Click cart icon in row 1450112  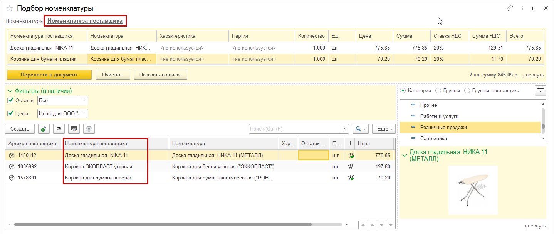[x=351, y=156]
